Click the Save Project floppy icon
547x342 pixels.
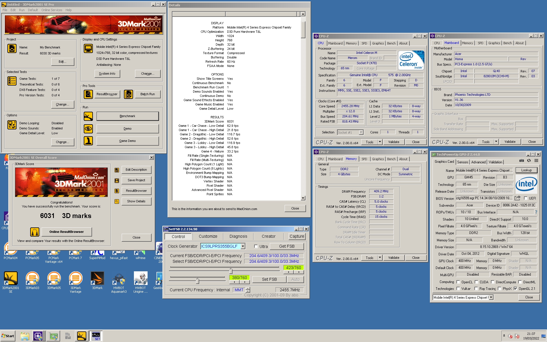[117, 181]
